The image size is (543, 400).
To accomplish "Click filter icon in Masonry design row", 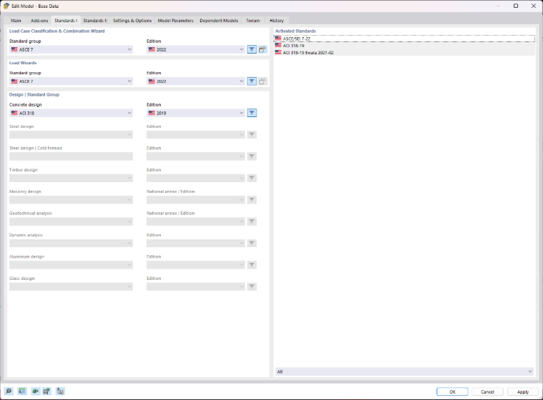I will 251,200.
